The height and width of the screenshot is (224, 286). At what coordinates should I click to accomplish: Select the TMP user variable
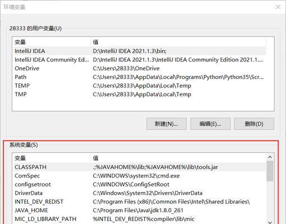(139, 94)
